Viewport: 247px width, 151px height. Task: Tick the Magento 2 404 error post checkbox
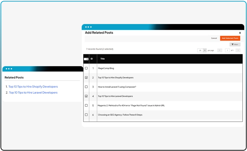86,105
